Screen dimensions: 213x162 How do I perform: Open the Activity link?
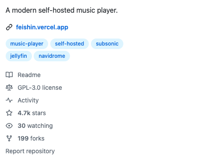point(28,100)
